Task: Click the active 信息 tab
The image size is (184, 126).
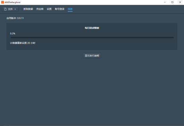Action: pos(70,9)
